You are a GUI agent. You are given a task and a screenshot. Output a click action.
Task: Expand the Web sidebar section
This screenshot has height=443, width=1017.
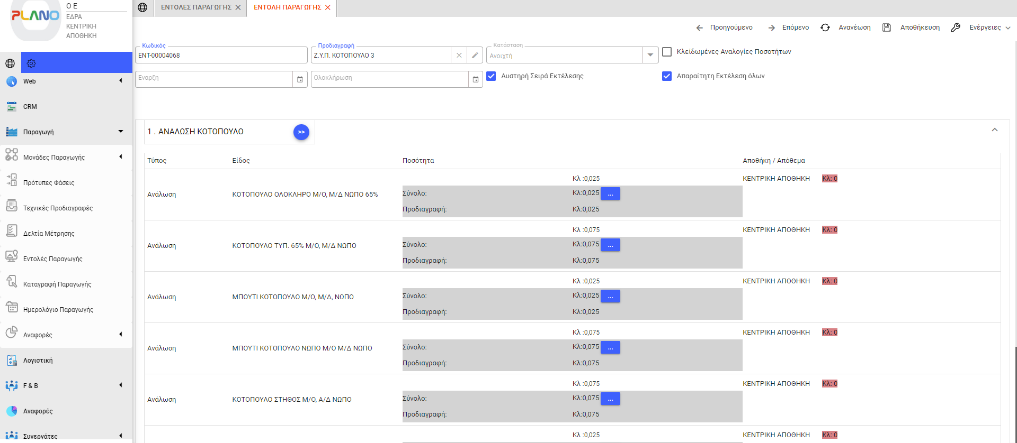point(121,81)
